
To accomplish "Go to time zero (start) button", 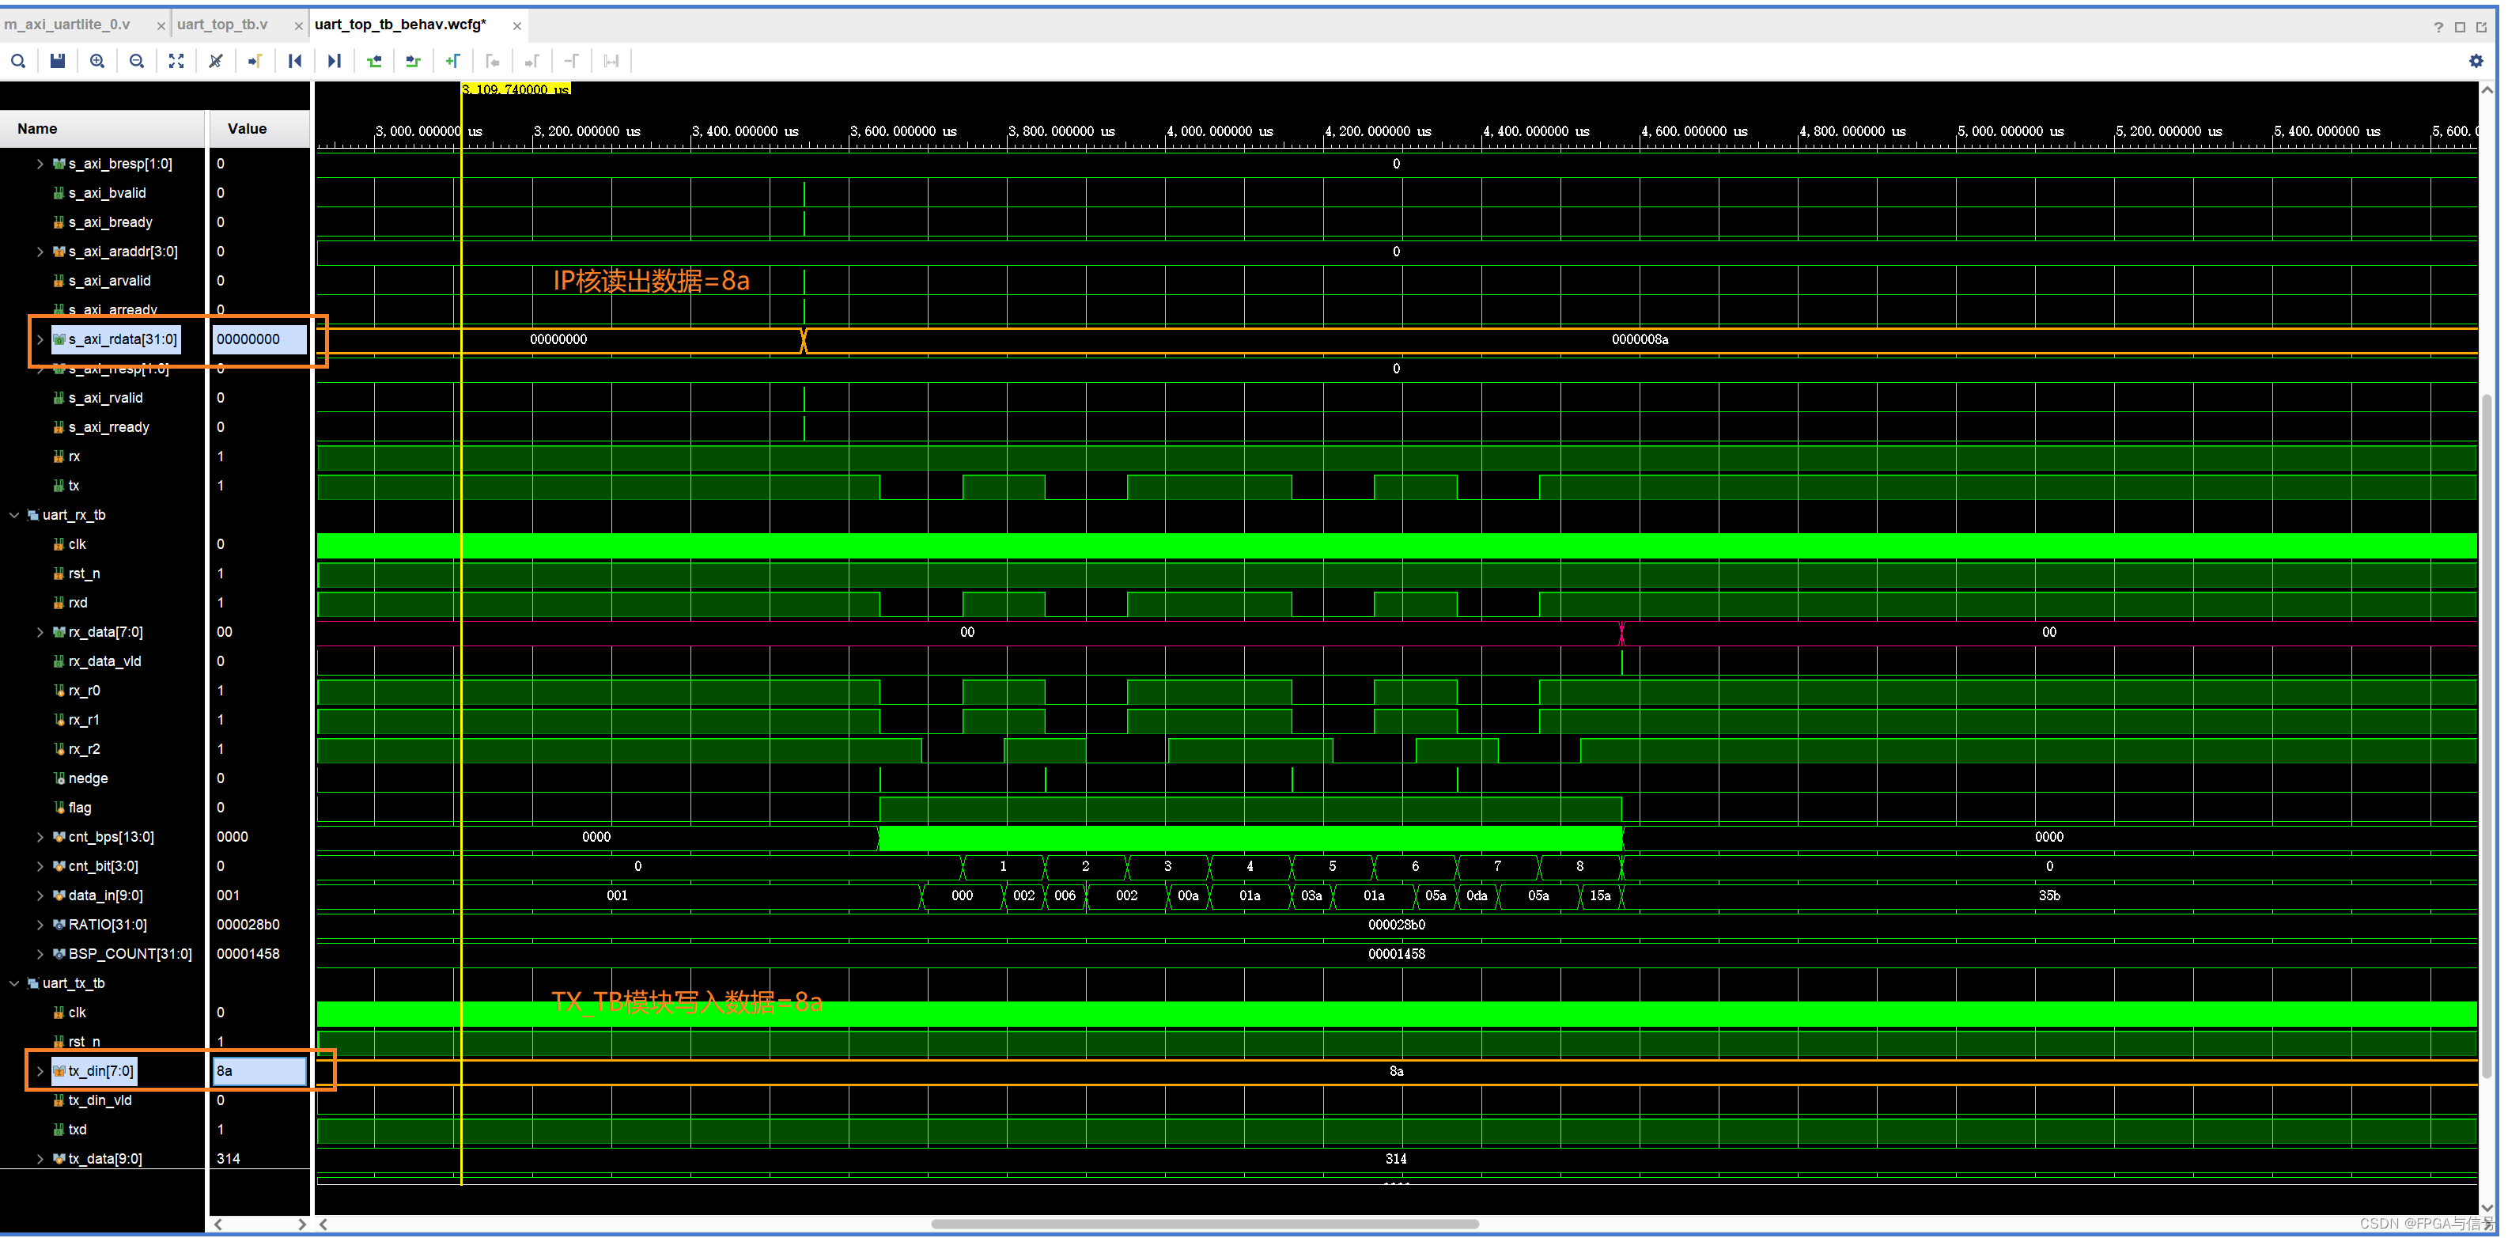I will (295, 62).
